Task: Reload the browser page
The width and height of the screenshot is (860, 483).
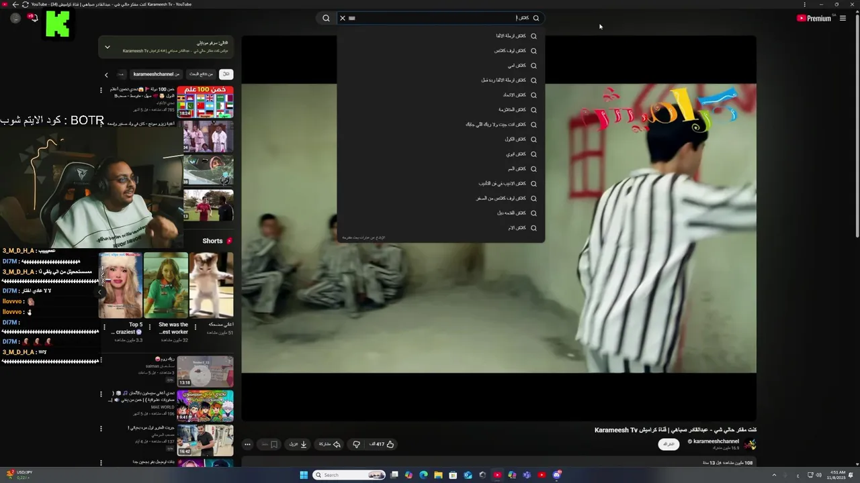Action: (x=26, y=4)
